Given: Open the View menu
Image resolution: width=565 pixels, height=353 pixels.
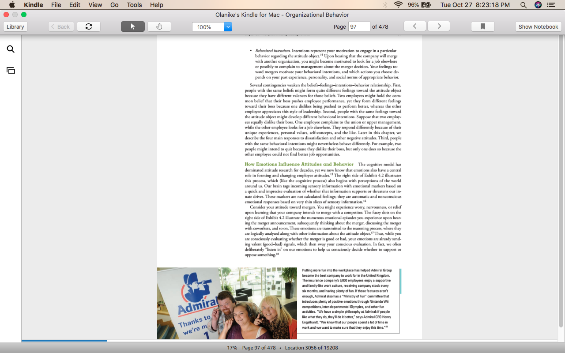Looking at the screenshot, I should click(95, 5).
